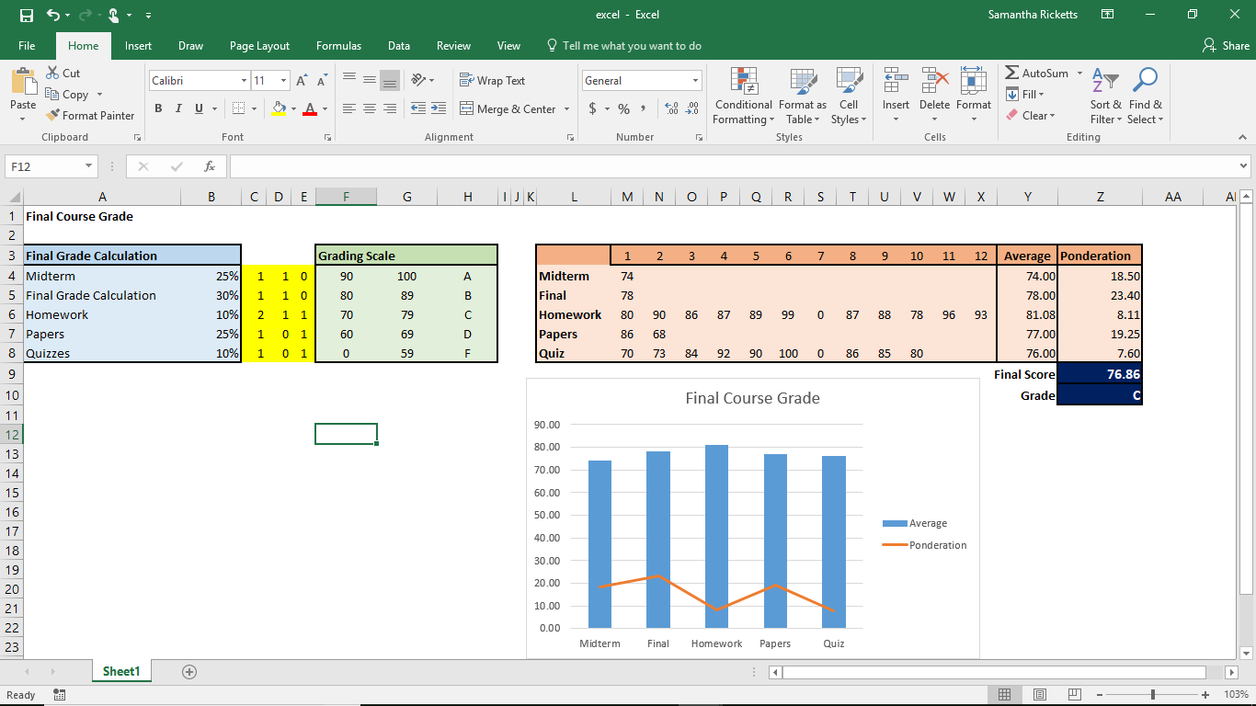
Task: Click the Fill Color bucket icon
Action: pyautogui.click(x=279, y=108)
